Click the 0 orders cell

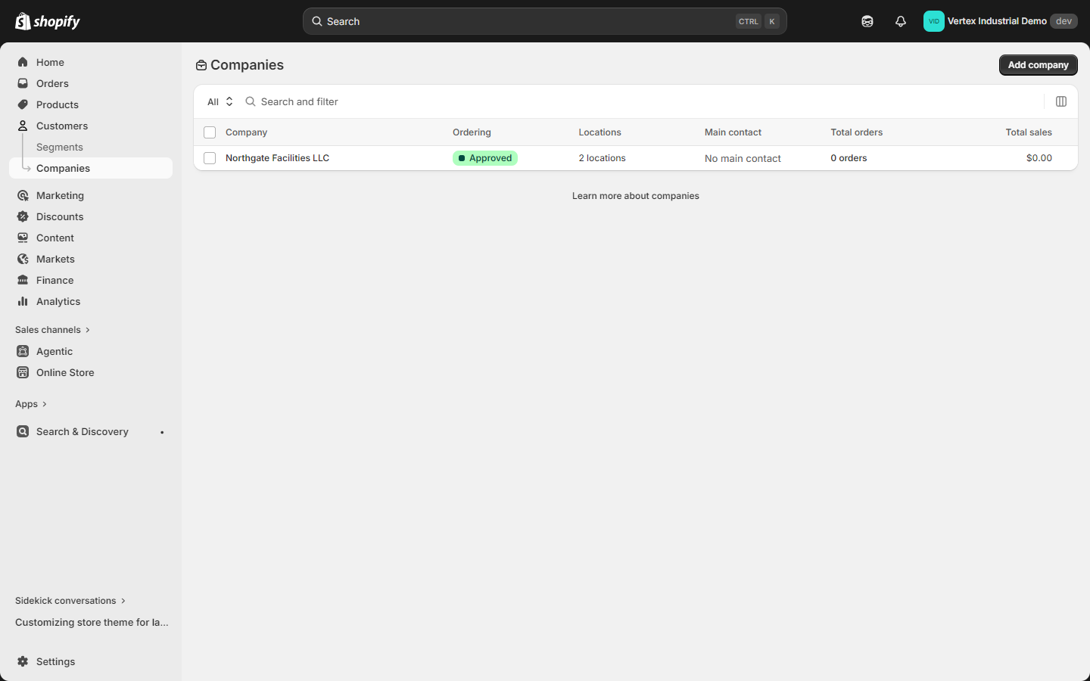click(849, 158)
